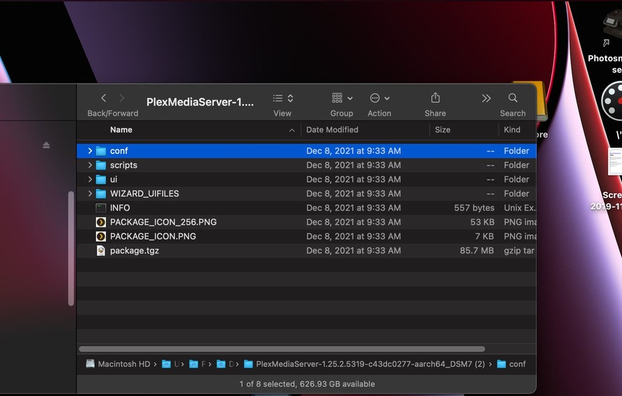Image resolution: width=622 pixels, height=396 pixels.
Task: Toggle sort order arrow in Name header
Action: [x=292, y=131]
